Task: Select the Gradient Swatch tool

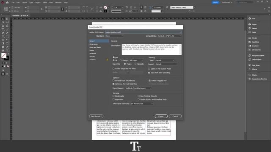Action: click(x=3, y=43)
